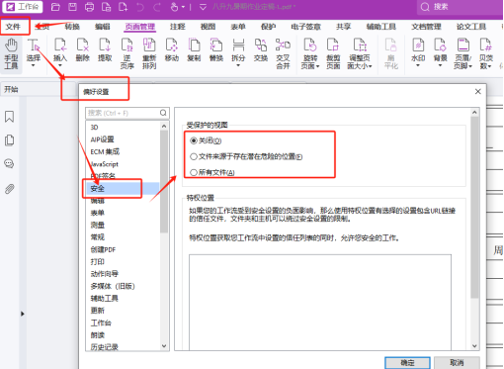The image size is (504, 369).
Task: Click the 水印 watermark icon
Action: click(x=418, y=50)
